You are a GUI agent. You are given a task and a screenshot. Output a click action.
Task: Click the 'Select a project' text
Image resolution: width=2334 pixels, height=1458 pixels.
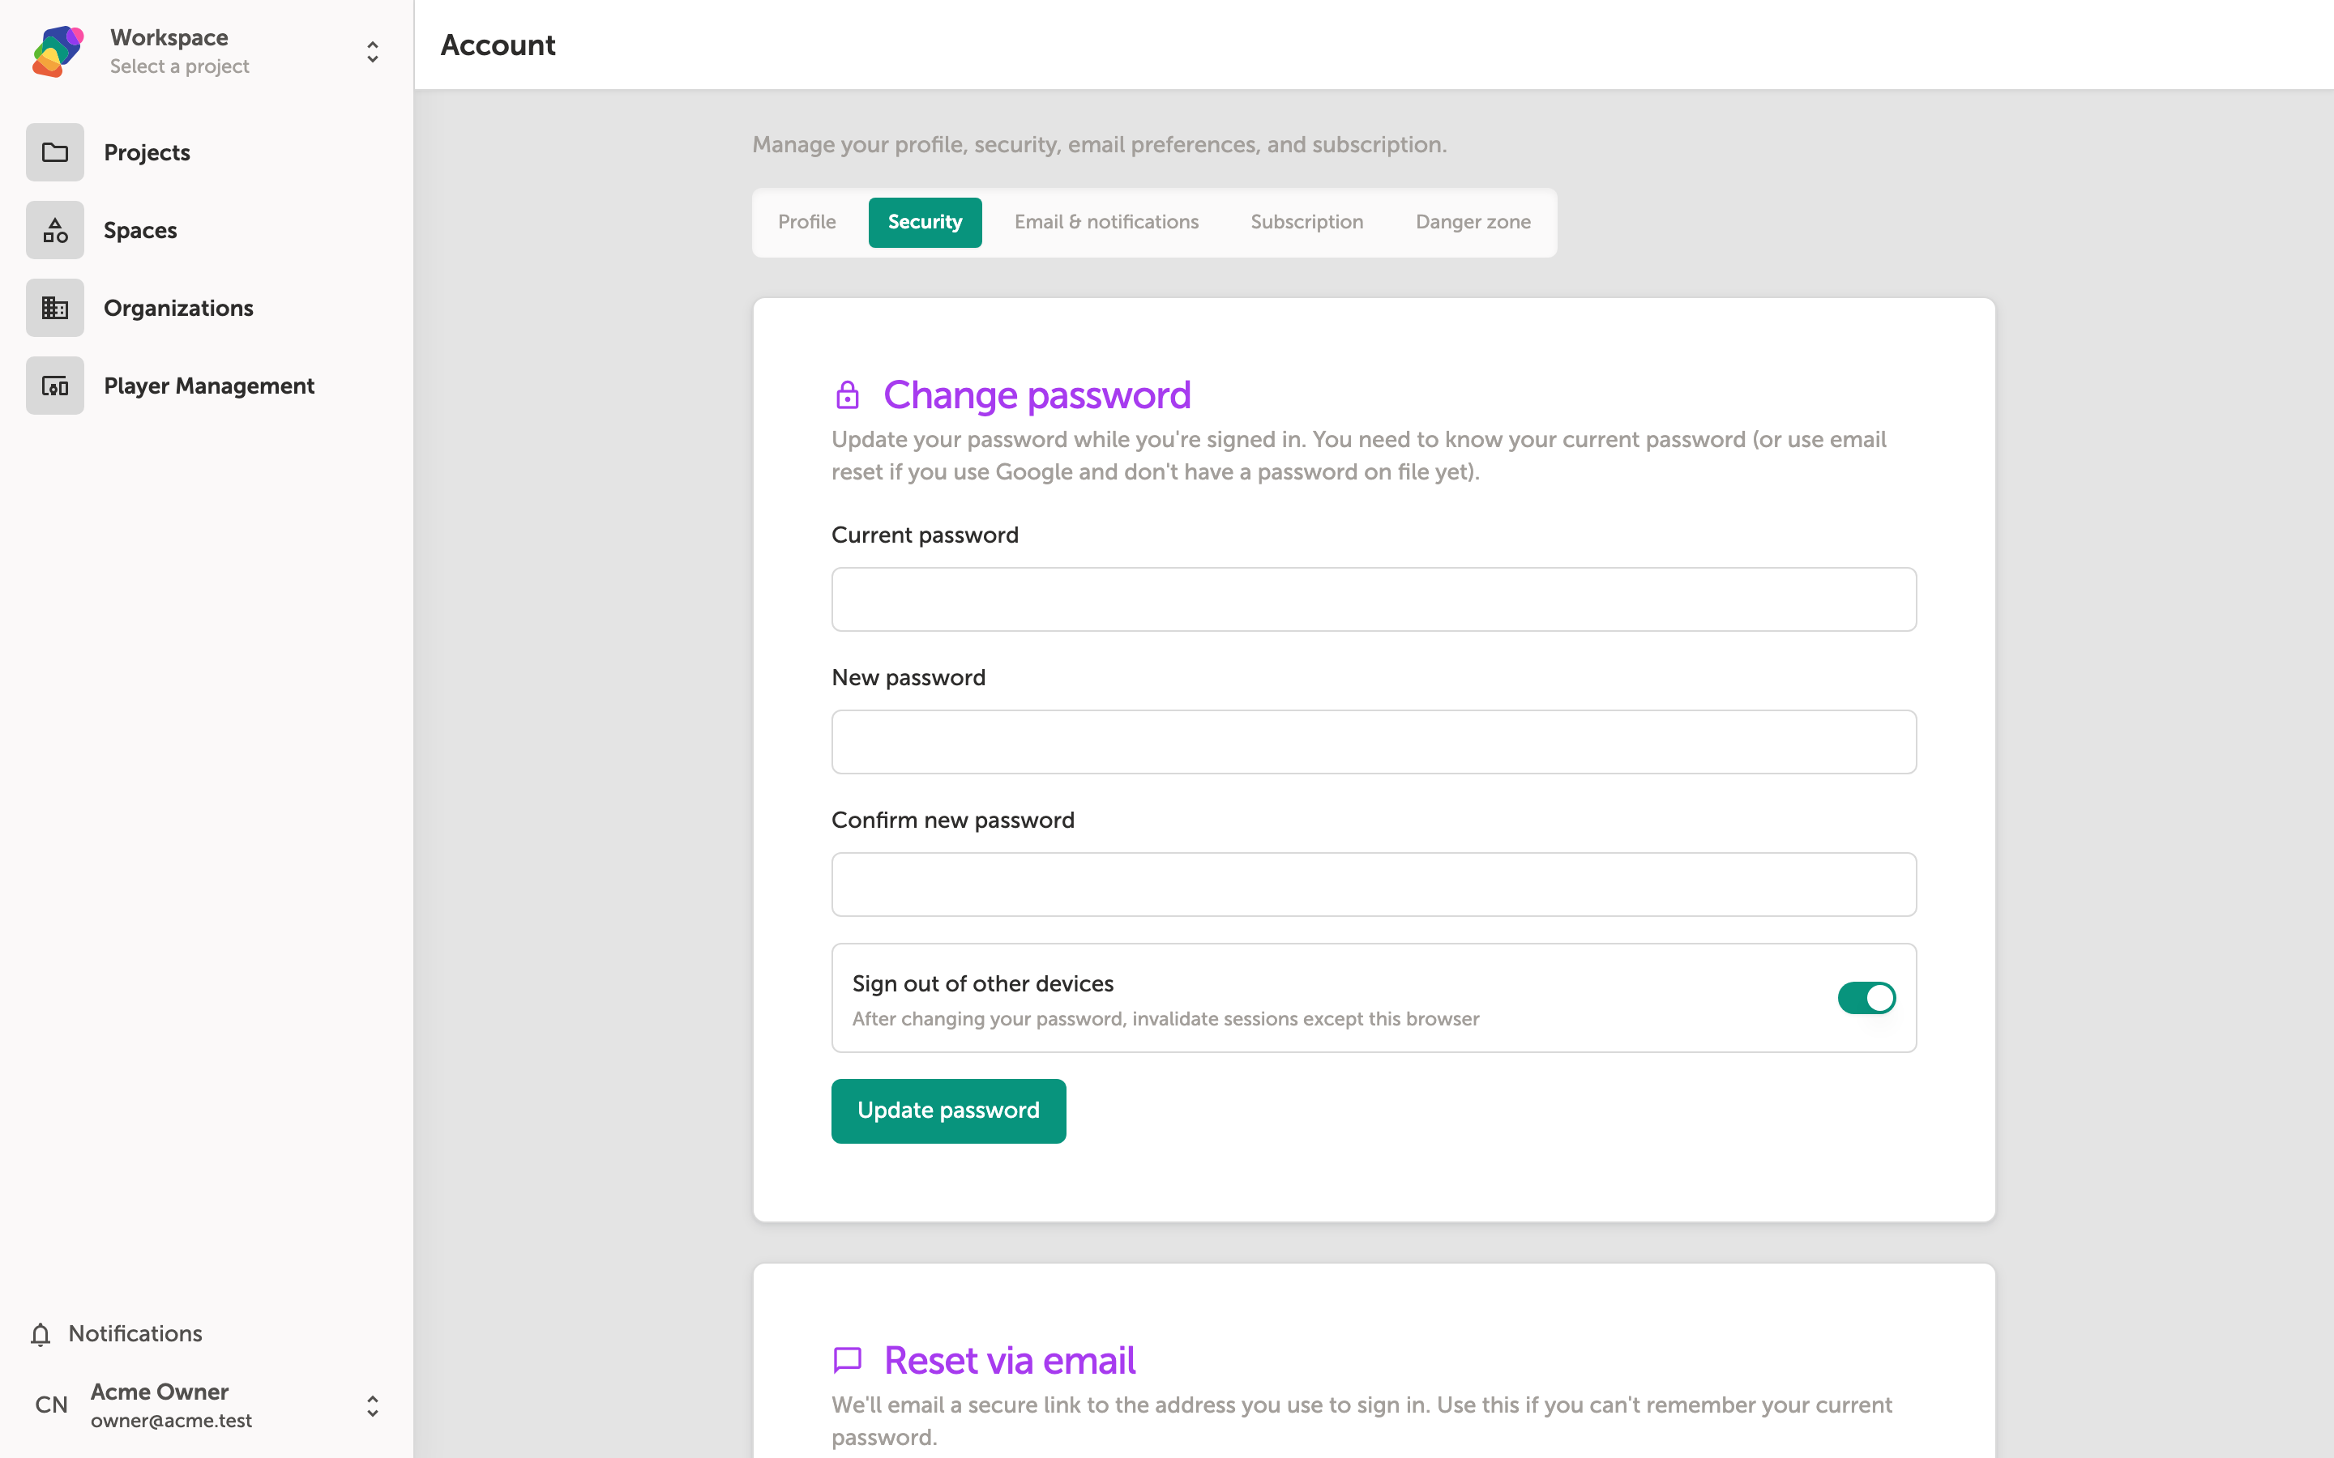(179, 66)
